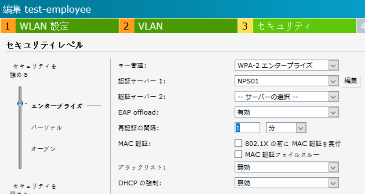Open the キー管理 dropdown
The image size is (365, 194).
[x=287, y=65]
